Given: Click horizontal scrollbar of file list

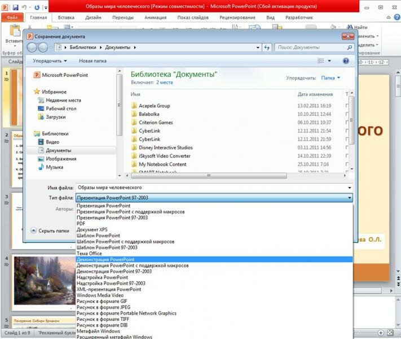Looking at the screenshot, I should [x=209, y=176].
